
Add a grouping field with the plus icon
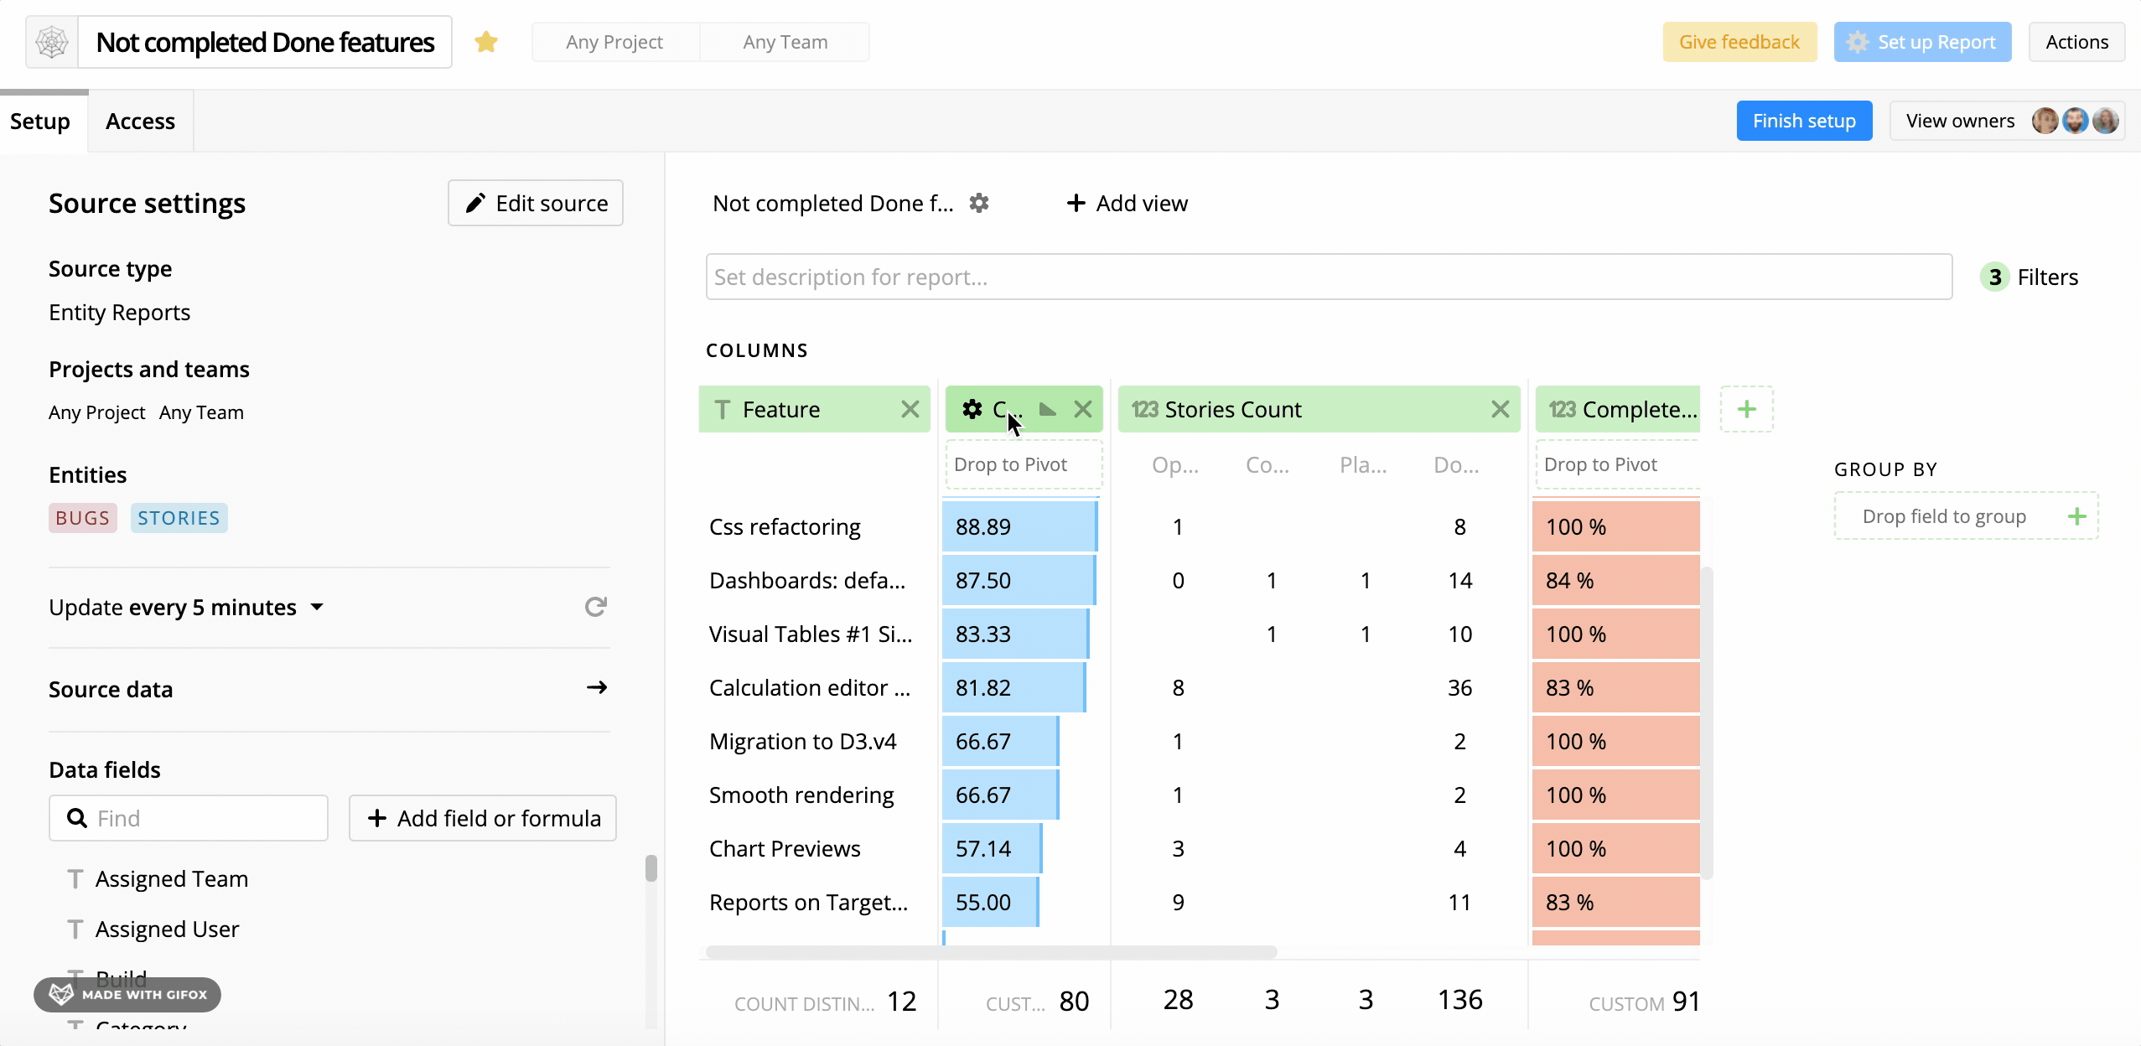pos(2078,515)
